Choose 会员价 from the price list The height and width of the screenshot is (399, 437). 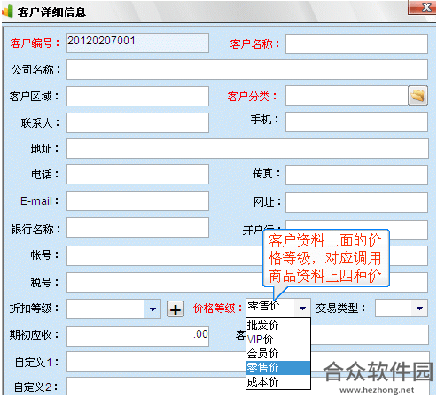[x=278, y=354]
